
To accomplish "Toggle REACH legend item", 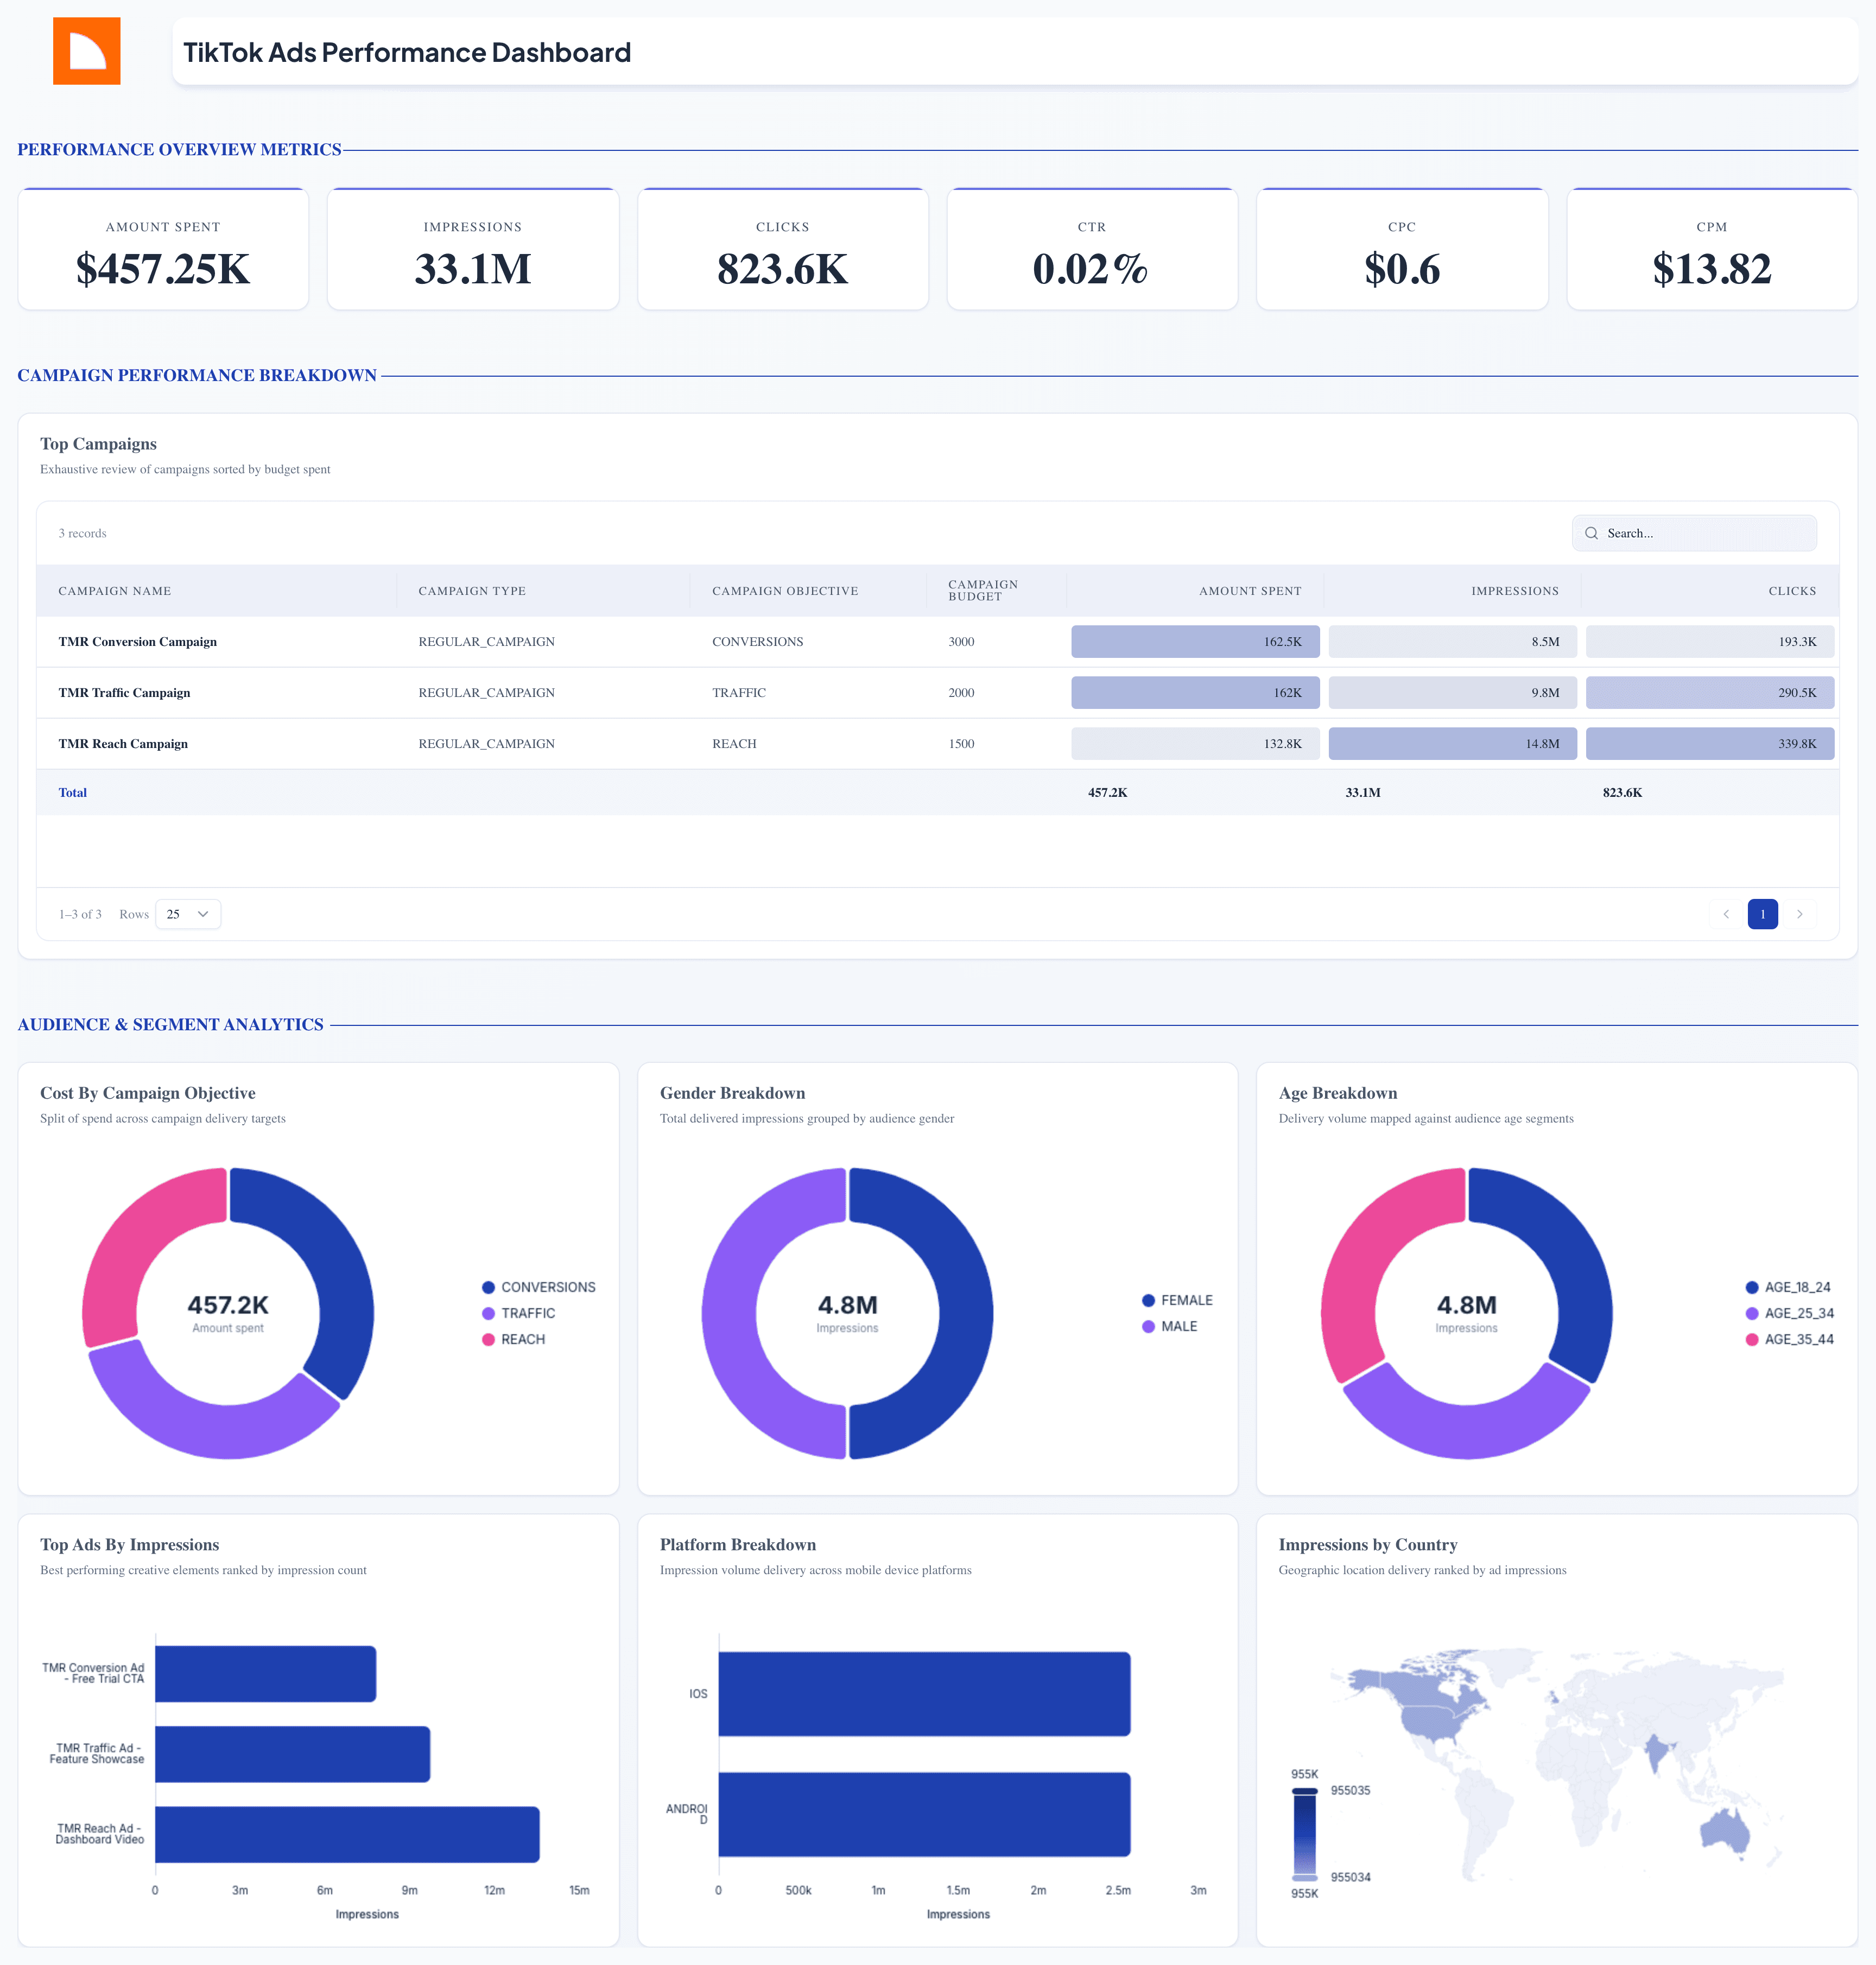I will point(513,1339).
